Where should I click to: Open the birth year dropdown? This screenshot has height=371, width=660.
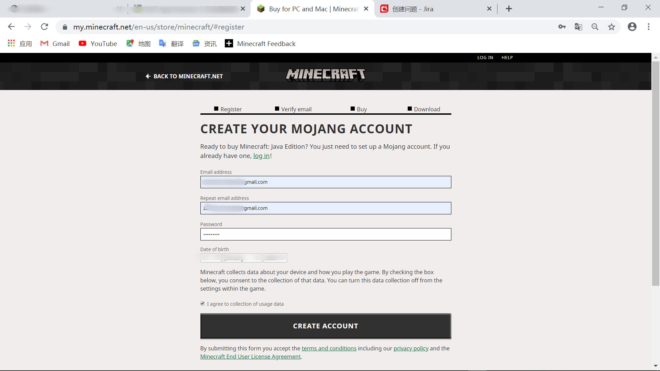(x=275, y=258)
